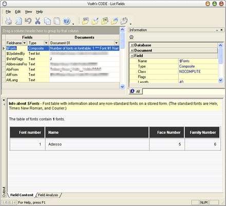Select the $Fonts field row
The image size is (226, 206).
(x=62, y=48)
